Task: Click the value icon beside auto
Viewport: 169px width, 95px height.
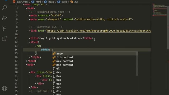Action: coord(54,54)
